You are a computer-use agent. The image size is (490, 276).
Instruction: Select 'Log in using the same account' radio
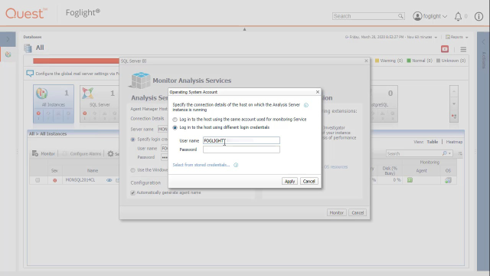tap(175, 120)
